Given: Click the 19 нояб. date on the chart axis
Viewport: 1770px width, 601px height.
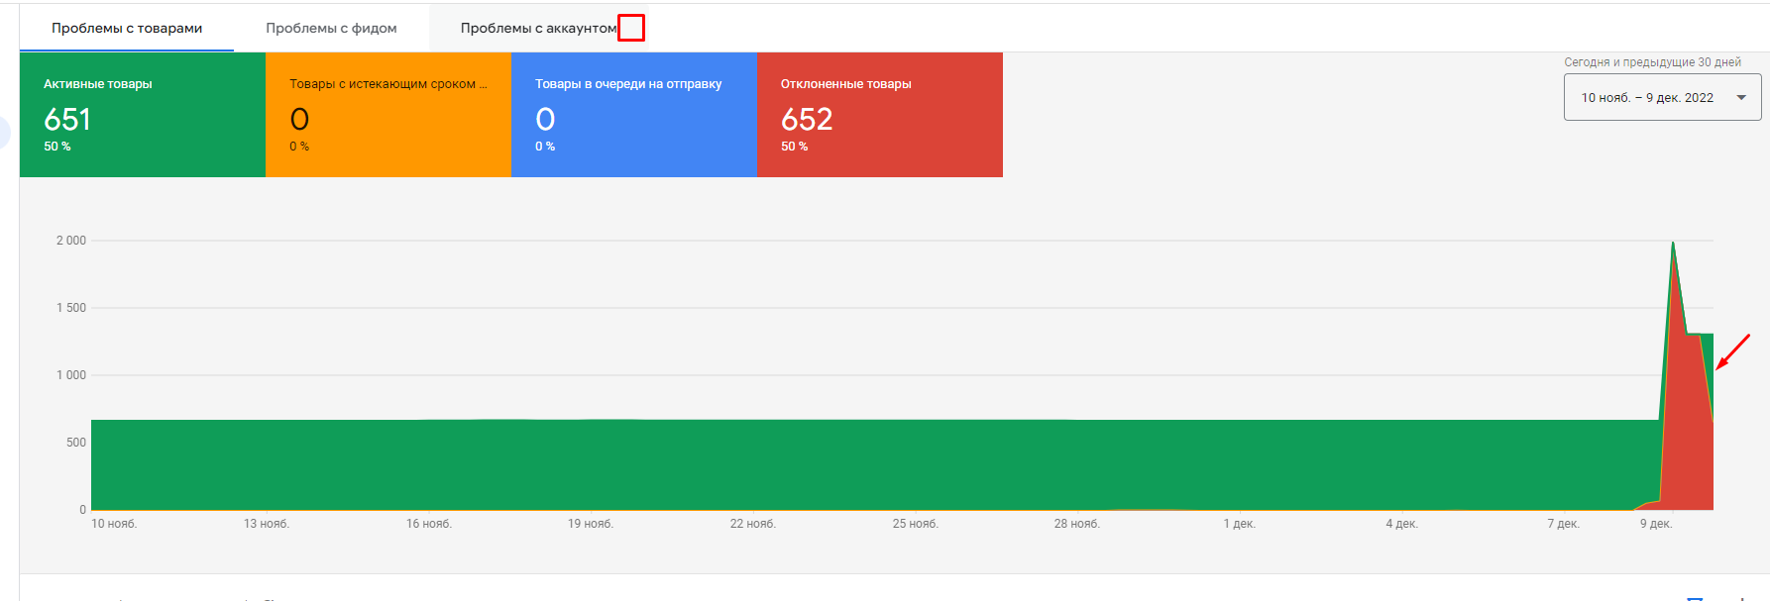Looking at the screenshot, I should coord(591,524).
